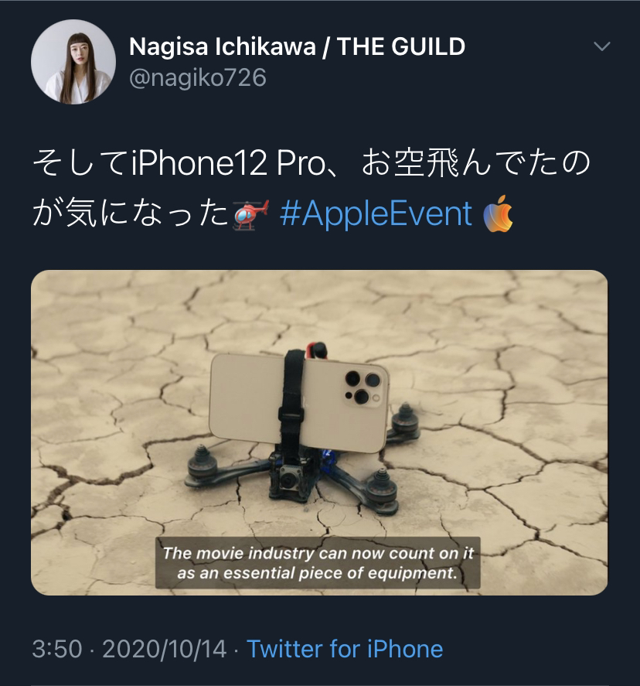The height and width of the screenshot is (686, 640).
Task: Click the tweet's second line 'が気になった'
Action: [131, 213]
